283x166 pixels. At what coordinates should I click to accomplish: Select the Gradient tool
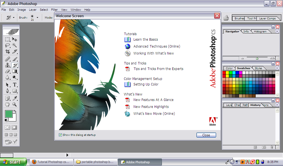pyautogui.click(x=14, y=71)
